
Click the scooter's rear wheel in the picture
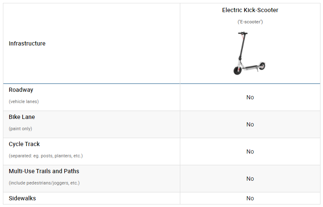[x=262, y=66]
